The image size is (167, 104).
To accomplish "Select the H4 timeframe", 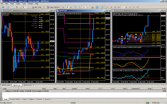I will click(126, 7).
